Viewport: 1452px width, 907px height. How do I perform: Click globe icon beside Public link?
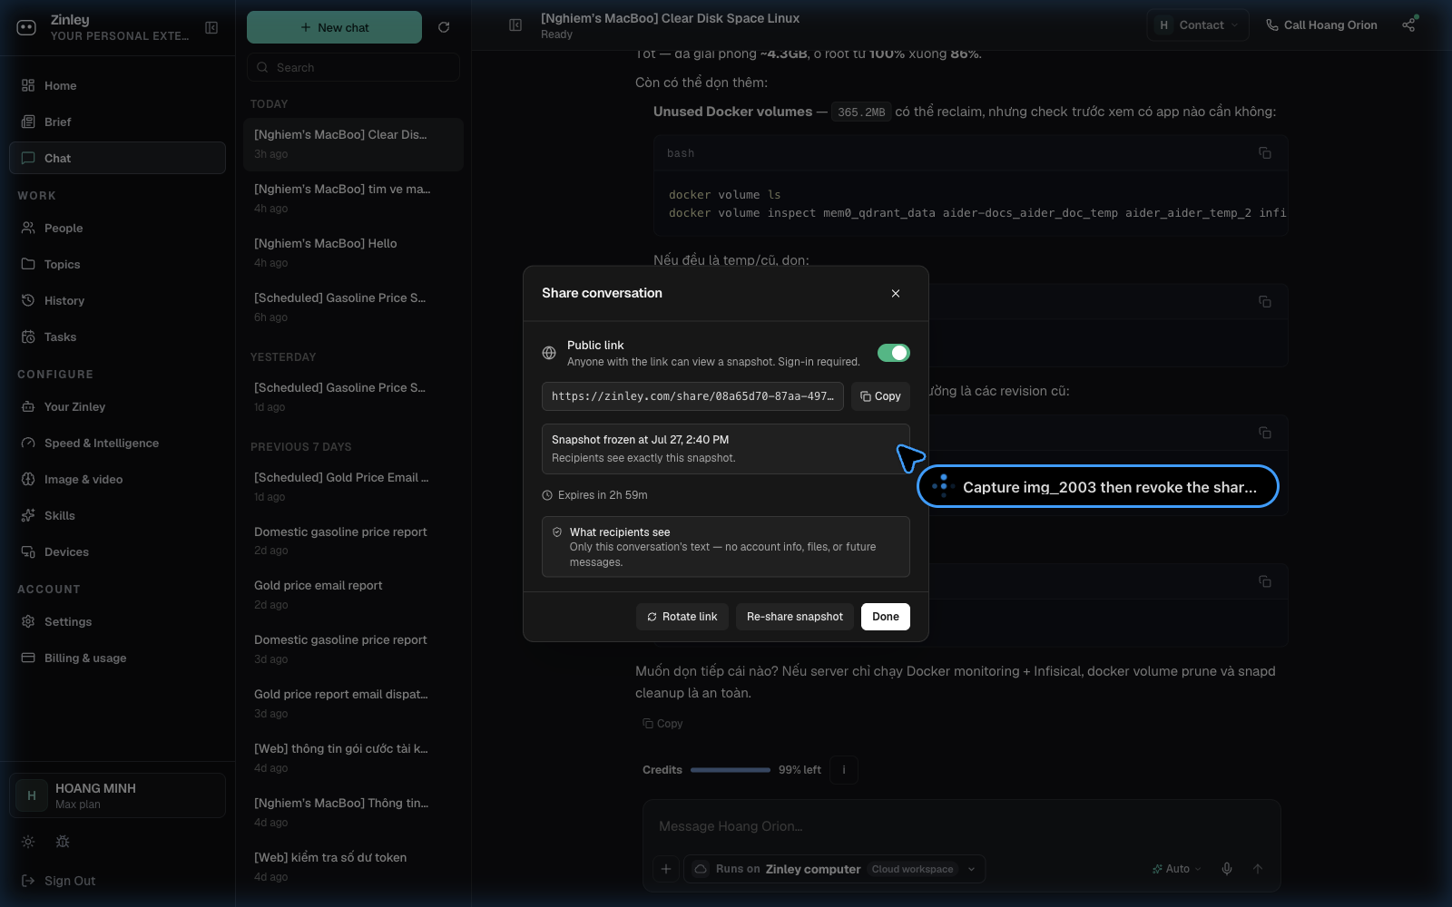(x=549, y=353)
